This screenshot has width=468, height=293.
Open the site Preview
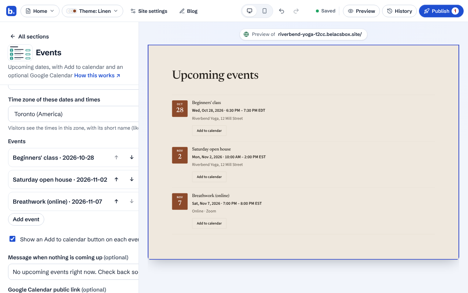(x=362, y=11)
